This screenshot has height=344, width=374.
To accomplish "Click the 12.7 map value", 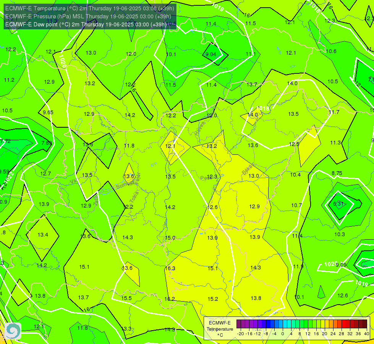I will pyautogui.click(x=45, y=174).
